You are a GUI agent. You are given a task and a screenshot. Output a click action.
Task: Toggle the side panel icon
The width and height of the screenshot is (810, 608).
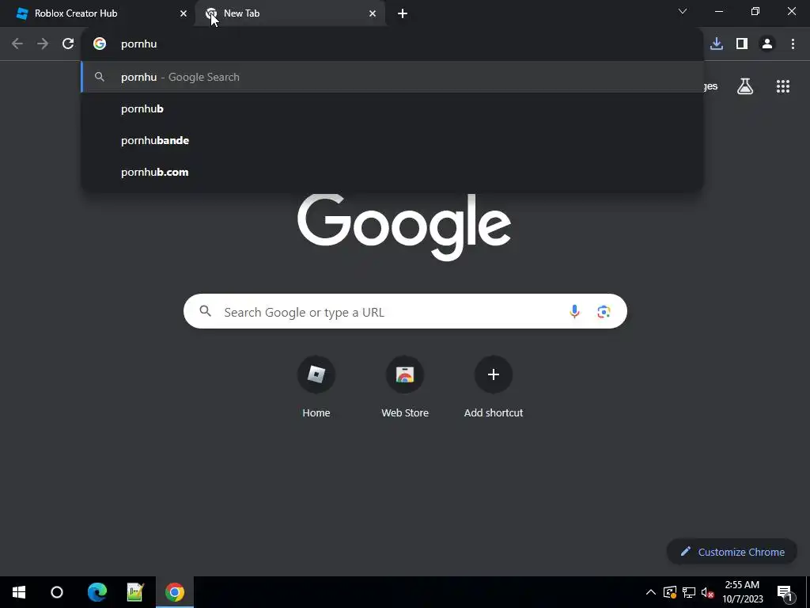pyautogui.click(x=742, y=44)
